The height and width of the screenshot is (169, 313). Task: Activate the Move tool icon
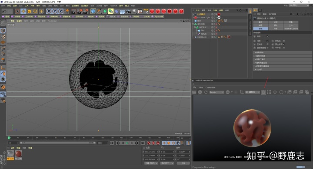[23, 11]
